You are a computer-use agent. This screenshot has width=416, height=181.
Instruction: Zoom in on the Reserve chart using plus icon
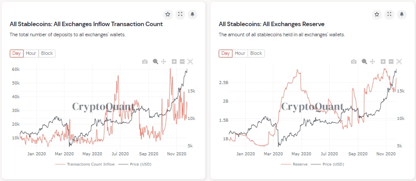(383, 62)
